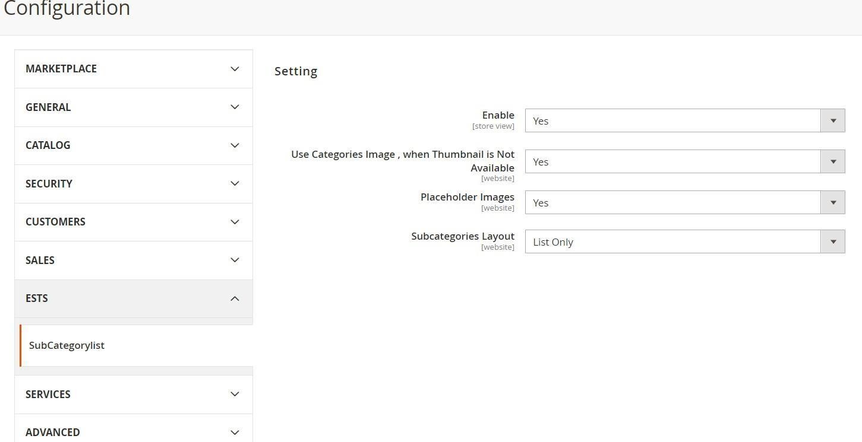Click the Enable field label
The height and width of the screenshot is (442, 862).
(498, 115)
